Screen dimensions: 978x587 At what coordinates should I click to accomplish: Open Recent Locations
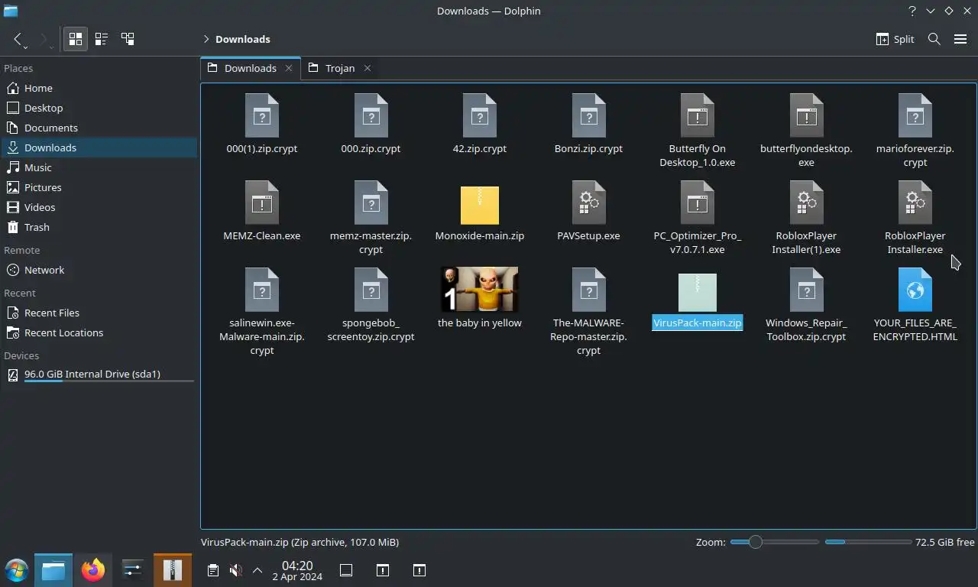pos(99,332)
